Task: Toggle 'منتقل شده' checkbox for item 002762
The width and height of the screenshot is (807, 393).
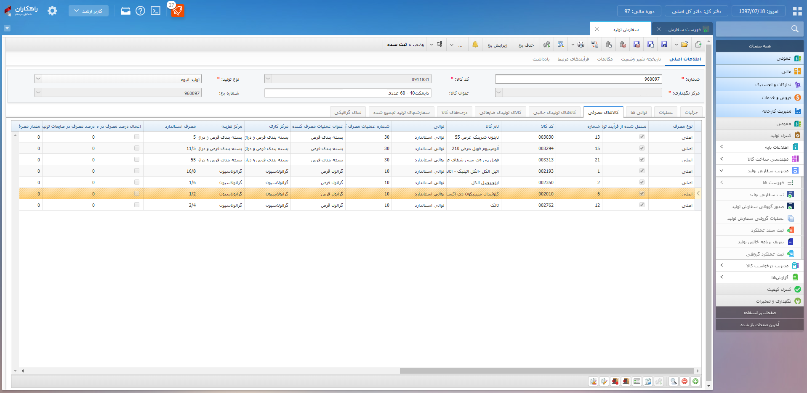Action: tap(642, 205)
